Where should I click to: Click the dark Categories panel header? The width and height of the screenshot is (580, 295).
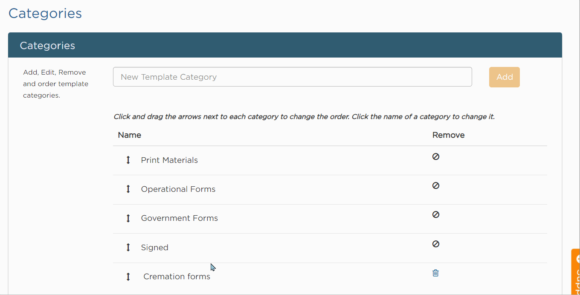[47, 45]
